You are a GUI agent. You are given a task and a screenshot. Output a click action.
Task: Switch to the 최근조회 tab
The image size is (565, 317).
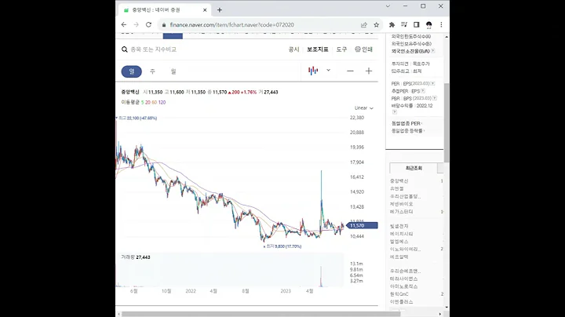pyautogui.click(x=414, y=168)
